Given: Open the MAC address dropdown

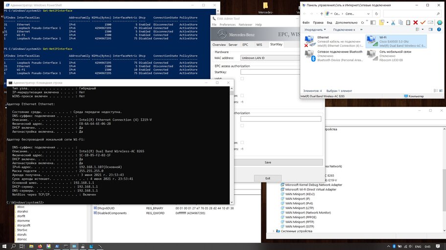Looking at the screenshot, I should point(268,58).
